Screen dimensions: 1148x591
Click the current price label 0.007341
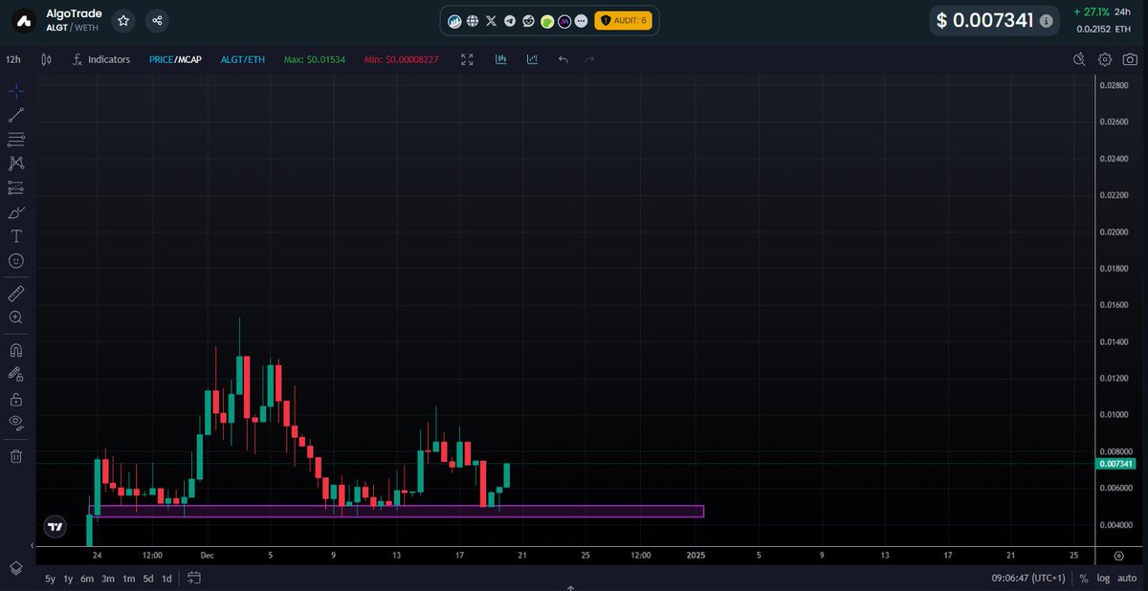[1116, 464]
